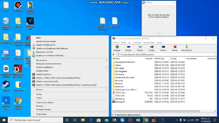This screenshot has height=123, width=219.
Task: Open the Windows Start menu
Action: pos(4,120)
